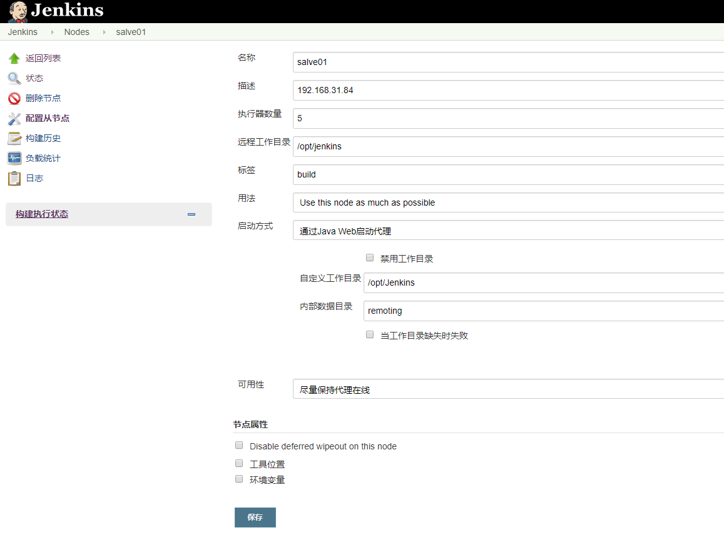The height and width of the screenshot is (545, 724).
Task: Open the 可用性 dropdown
Action: click(x=508, y=389)
